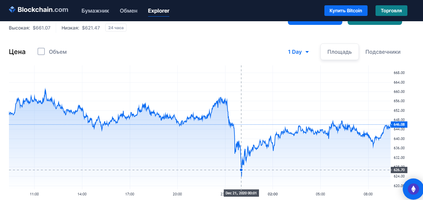Click the Торговля button

click(391, 11)
